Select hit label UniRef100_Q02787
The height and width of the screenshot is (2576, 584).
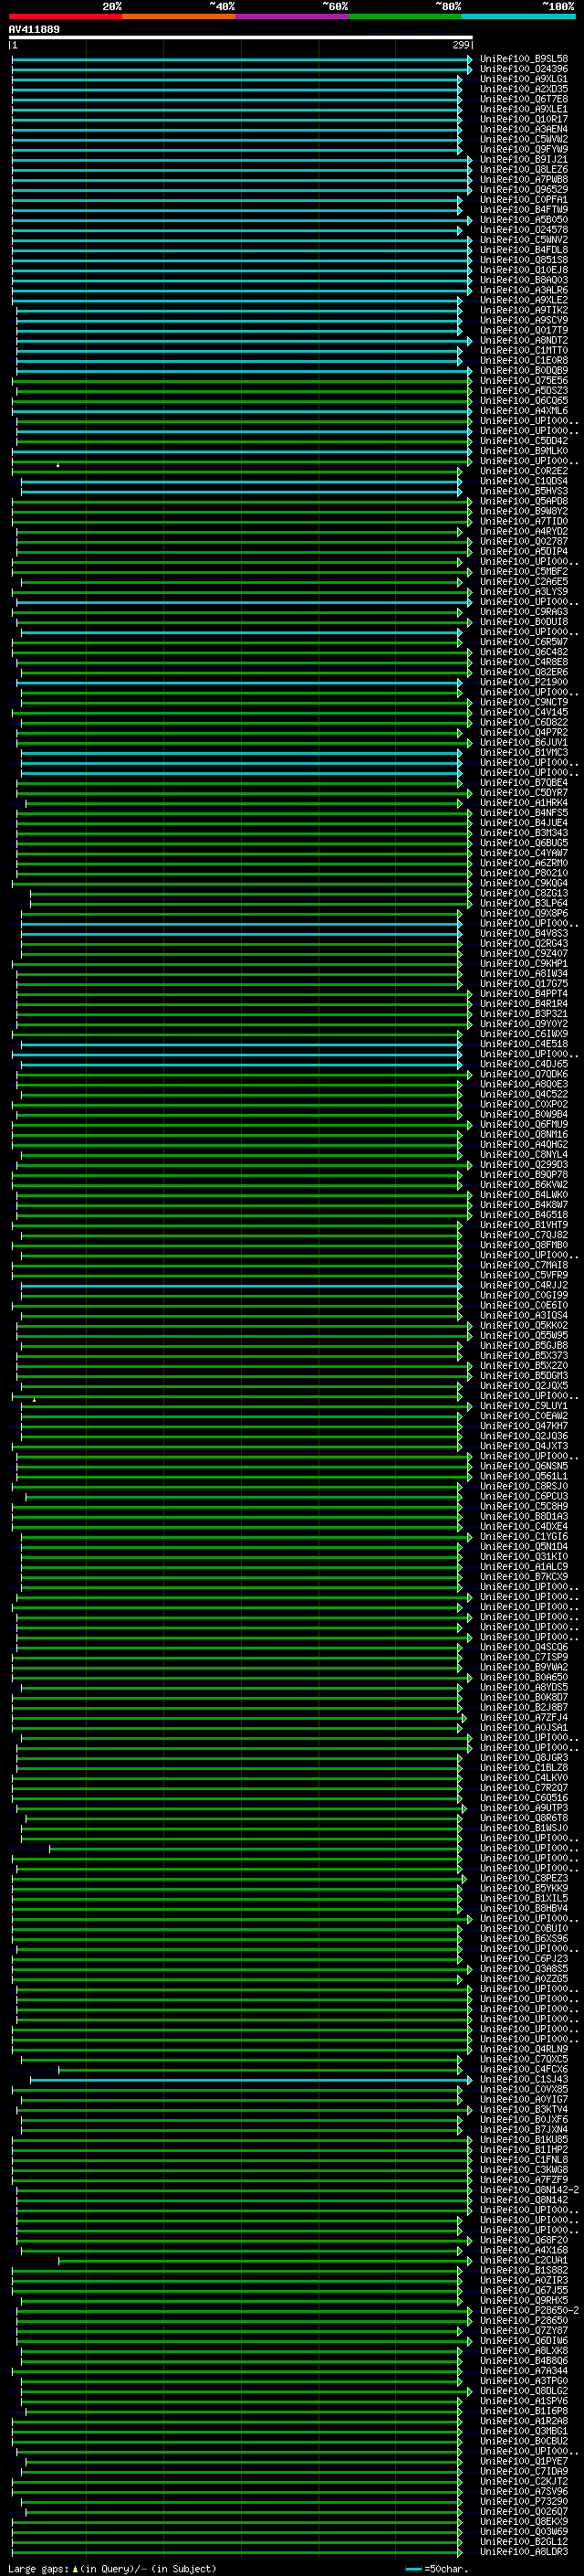pyautogui.click(x=524, y=542)
